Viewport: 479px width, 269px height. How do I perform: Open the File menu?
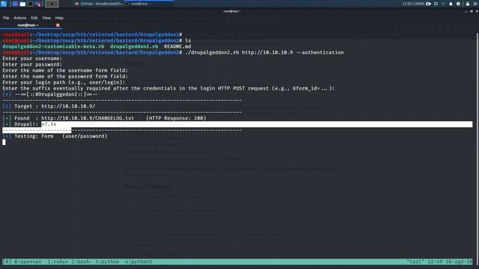pyautogui.click(x=6, y=18)
